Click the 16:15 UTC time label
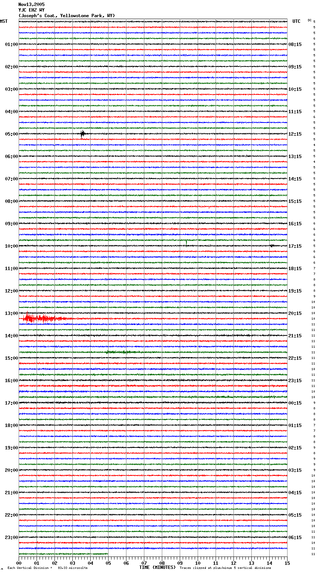This screenshot has width=317, height=573. coord(295,224)
